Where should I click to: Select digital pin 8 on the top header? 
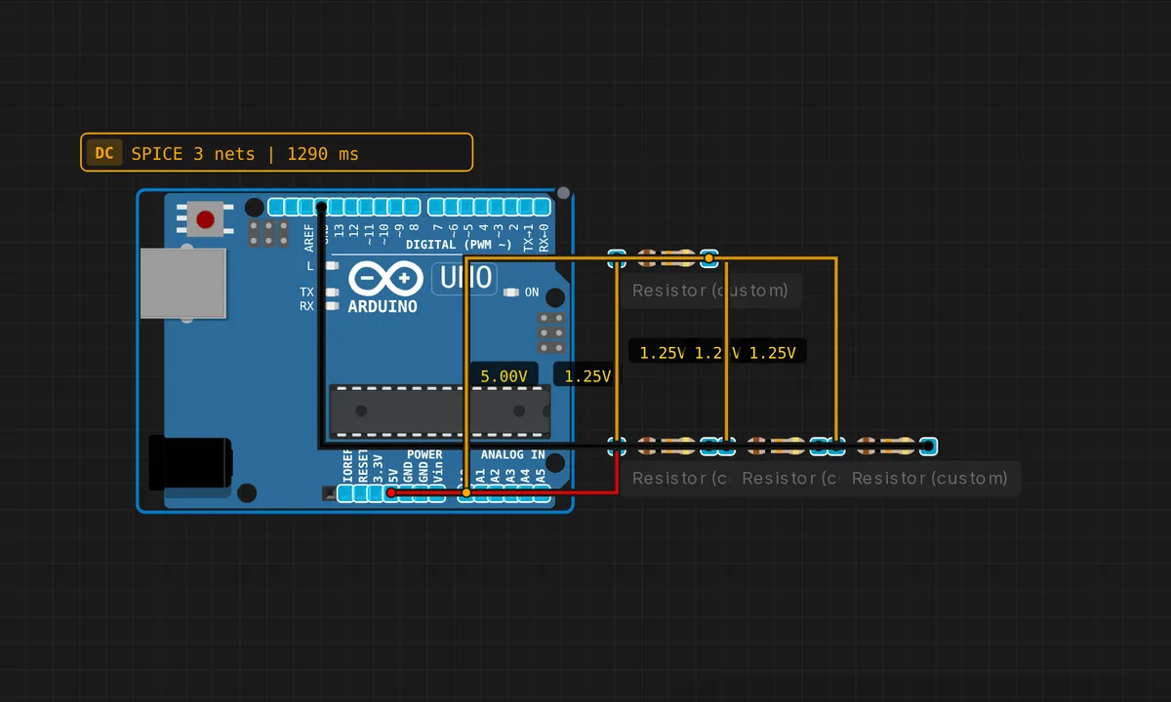pos(413,207)
